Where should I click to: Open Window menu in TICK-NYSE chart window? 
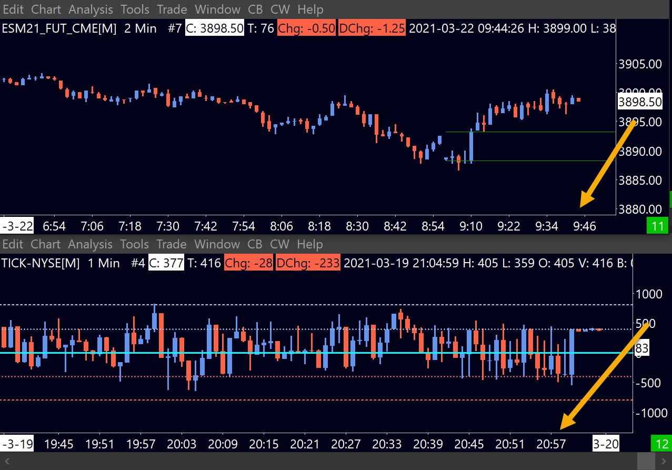(x=217, y=244)
